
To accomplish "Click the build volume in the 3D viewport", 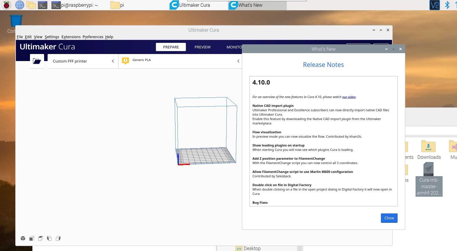I will click(206, 131).
